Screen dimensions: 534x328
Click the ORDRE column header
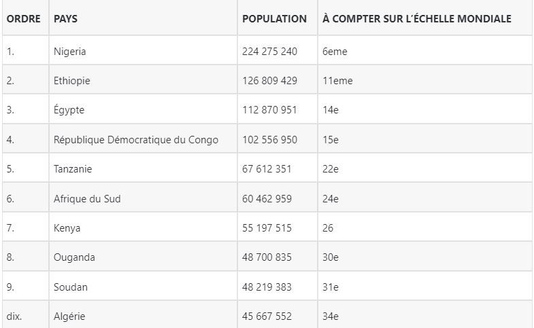point(24,19)
